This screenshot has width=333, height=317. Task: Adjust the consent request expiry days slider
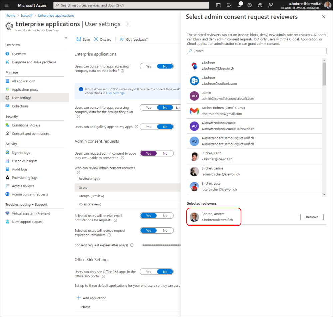tap(162, 245)
